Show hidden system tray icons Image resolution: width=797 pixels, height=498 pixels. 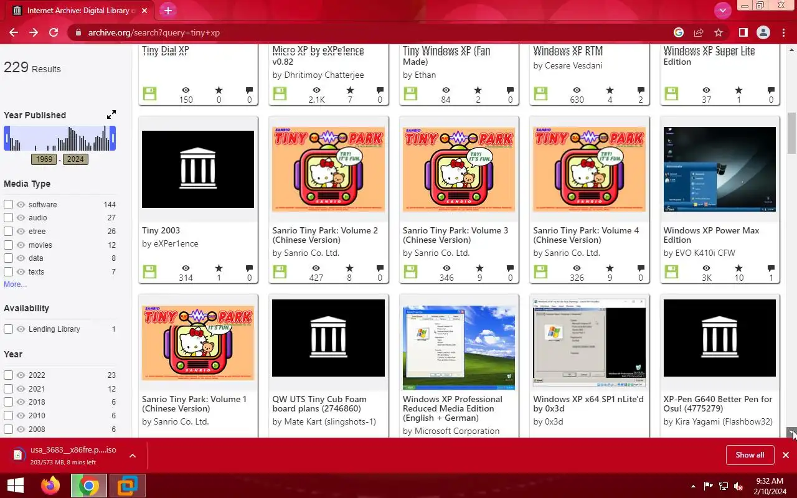point(693,486)
